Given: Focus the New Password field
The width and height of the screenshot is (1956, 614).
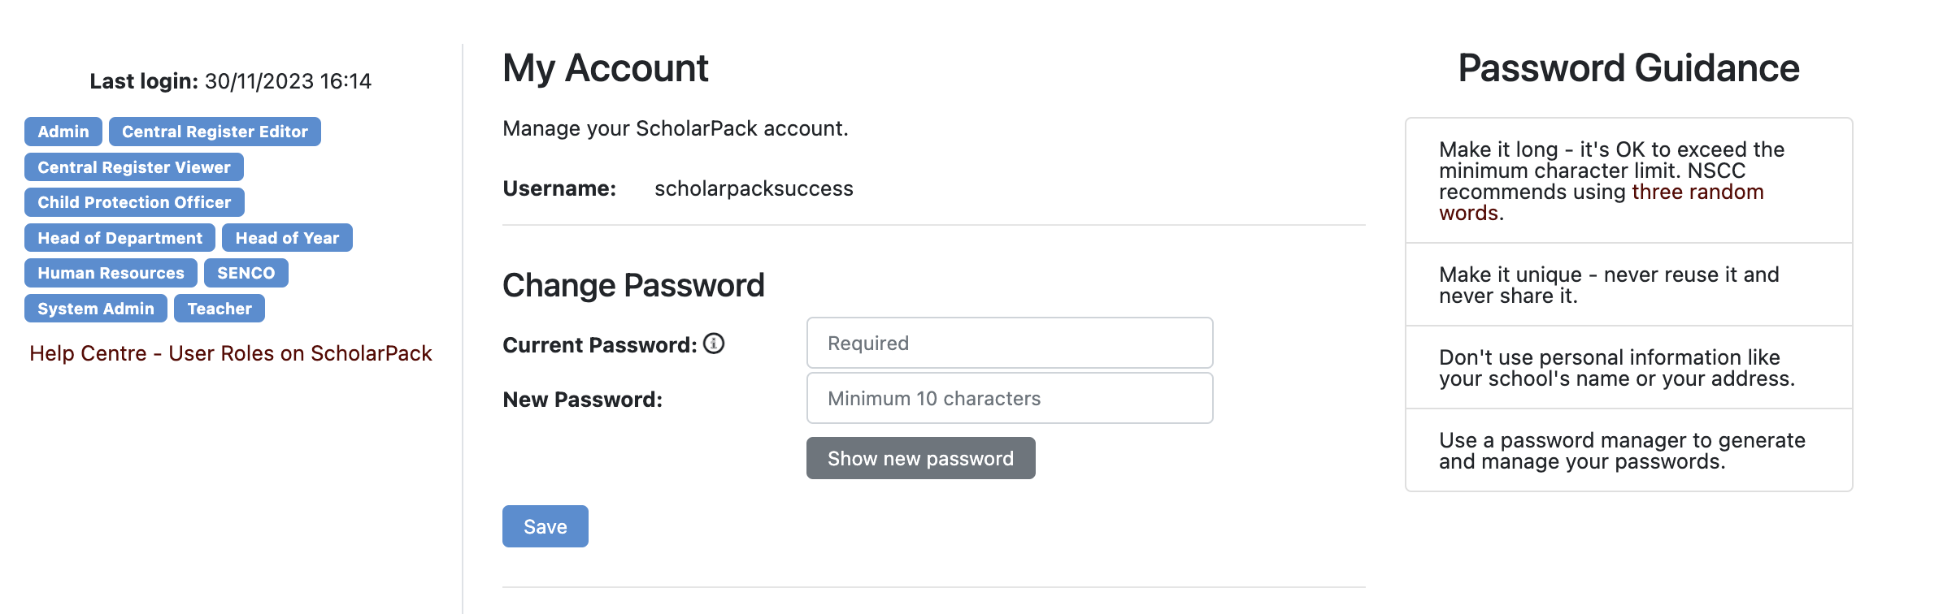Looking at the screenshot, I should pos(1009,398).
